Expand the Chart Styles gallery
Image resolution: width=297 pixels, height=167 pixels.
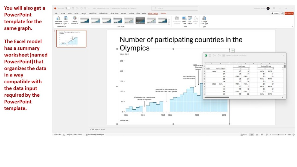click(169, 23)
